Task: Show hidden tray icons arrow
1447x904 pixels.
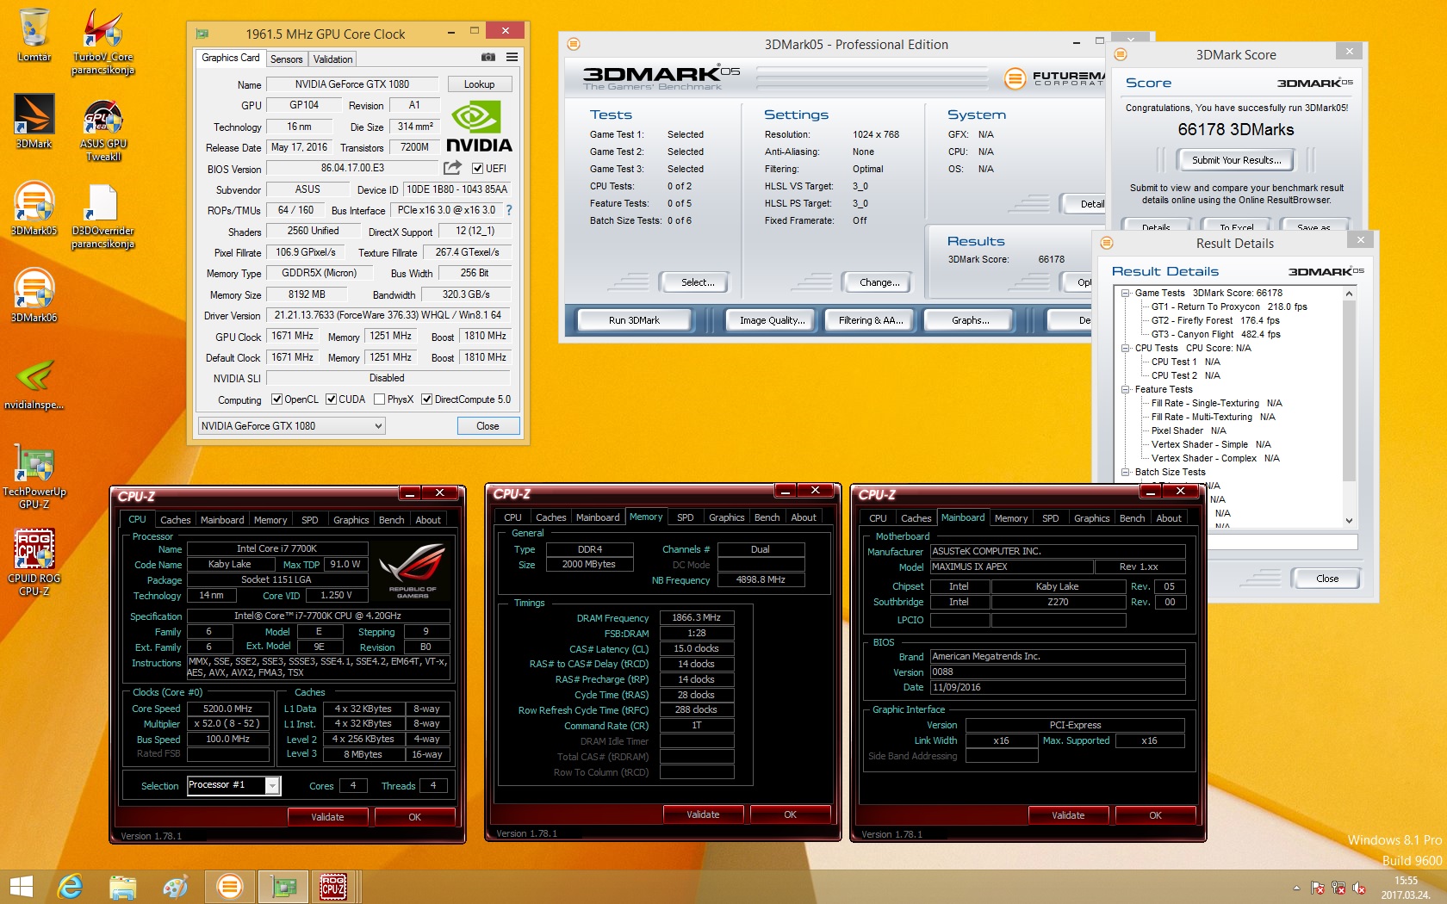Action: click(1297, 888)
